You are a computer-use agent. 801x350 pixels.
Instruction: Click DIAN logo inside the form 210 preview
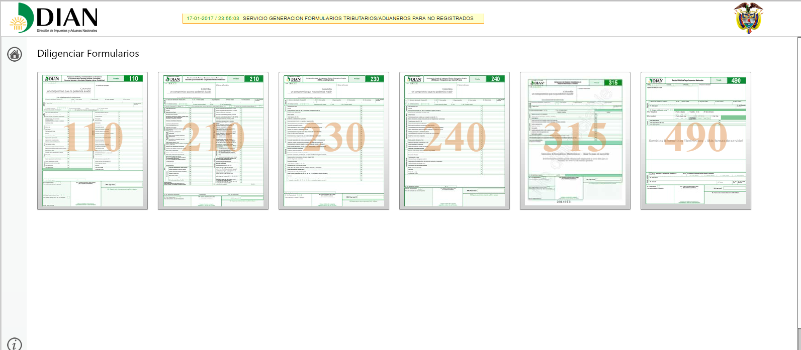[x=172, y=79]
